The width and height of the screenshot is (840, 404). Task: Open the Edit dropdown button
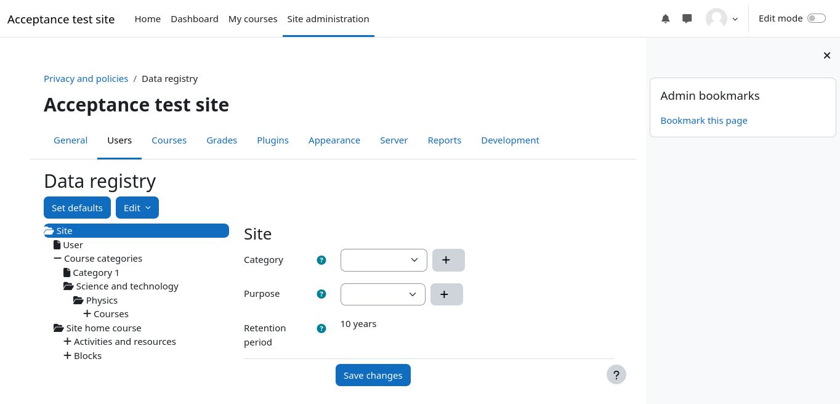[137, 208]
